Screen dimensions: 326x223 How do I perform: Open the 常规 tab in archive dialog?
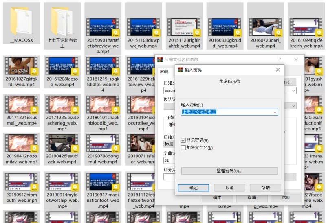coord(164,72)
